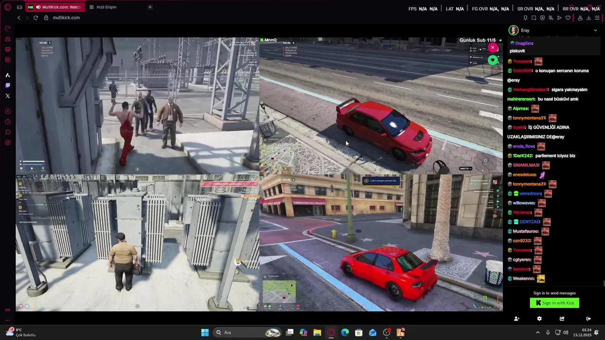Switch to the Hızlı Erişim tab

[x=106, y=7]
